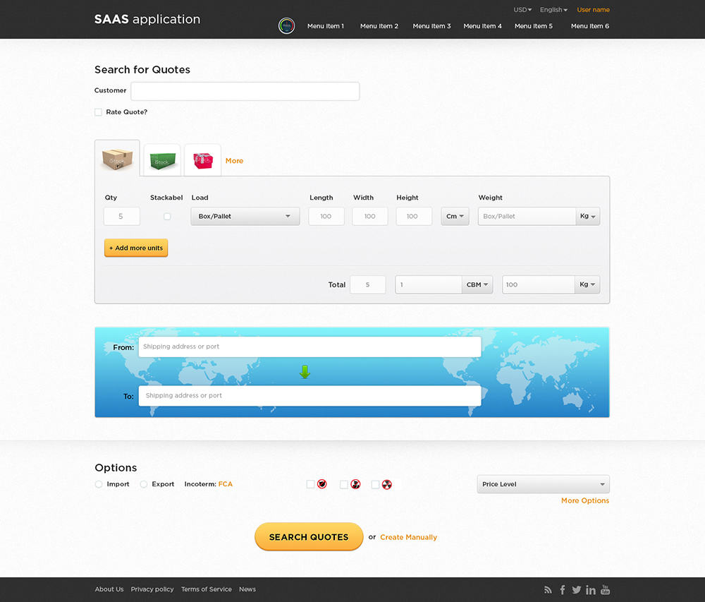Open Menu Item 5
The height and width of the screenshot is (602, 705).
pyautogui.click(x=534, y=26)
